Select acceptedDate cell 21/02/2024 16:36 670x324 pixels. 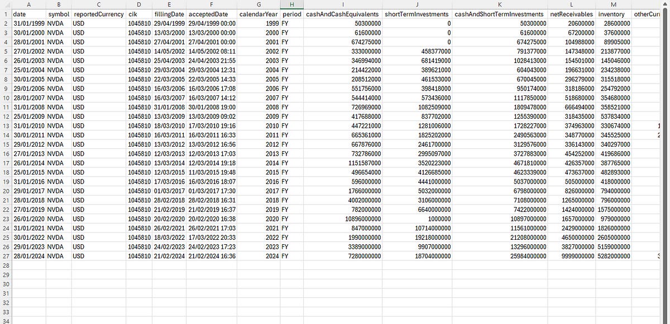tap(211, 256)
